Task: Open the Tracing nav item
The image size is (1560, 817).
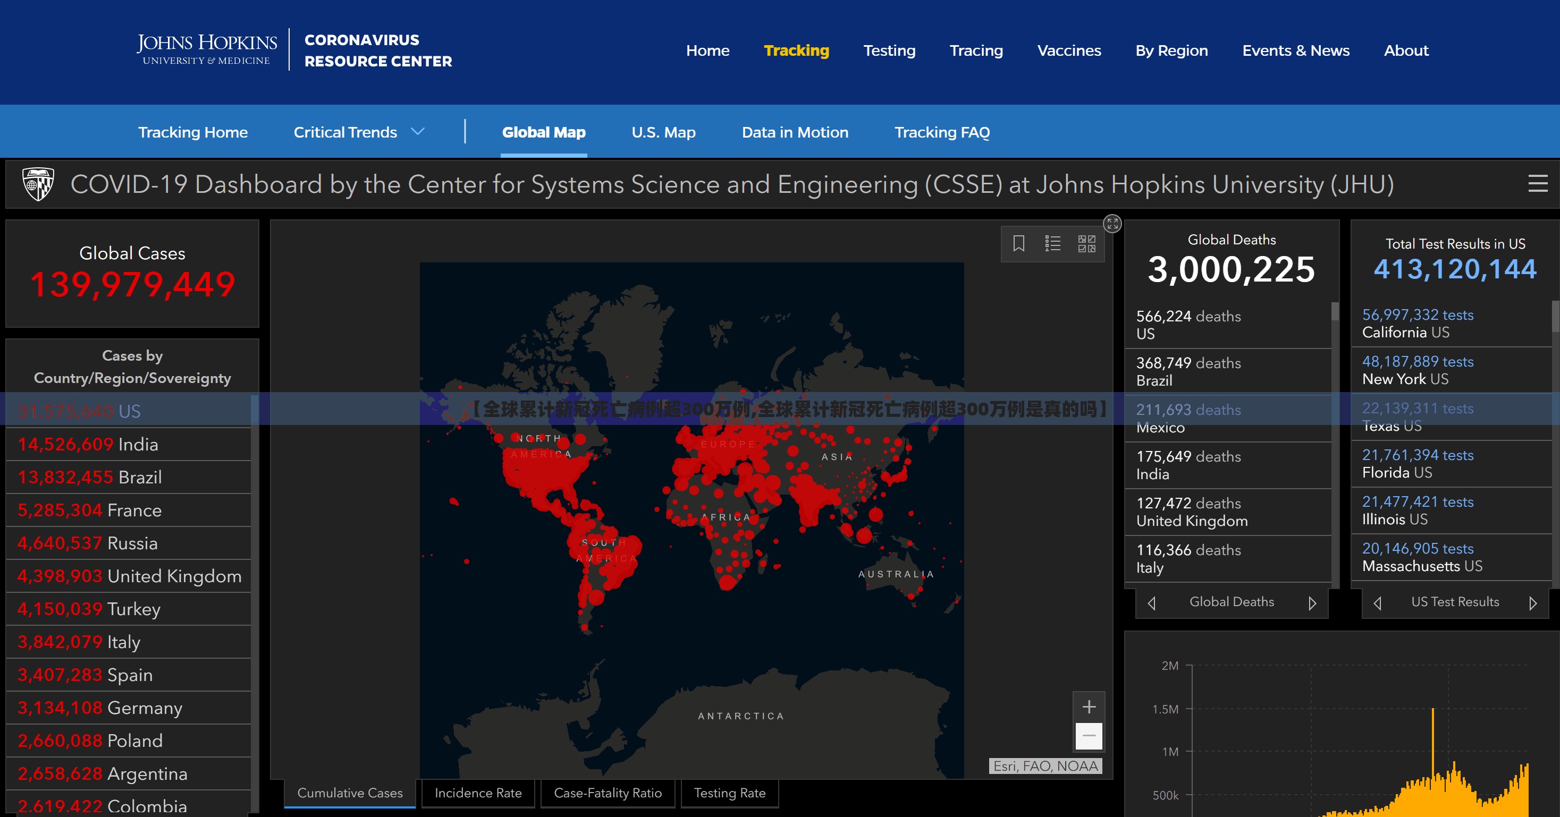Action: coord(976,50)
